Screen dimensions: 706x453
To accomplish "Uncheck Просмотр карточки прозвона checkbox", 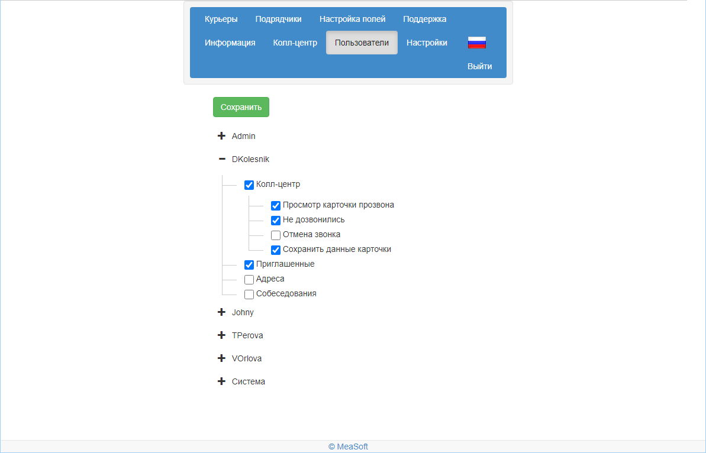I will click(x=276, y=206).
